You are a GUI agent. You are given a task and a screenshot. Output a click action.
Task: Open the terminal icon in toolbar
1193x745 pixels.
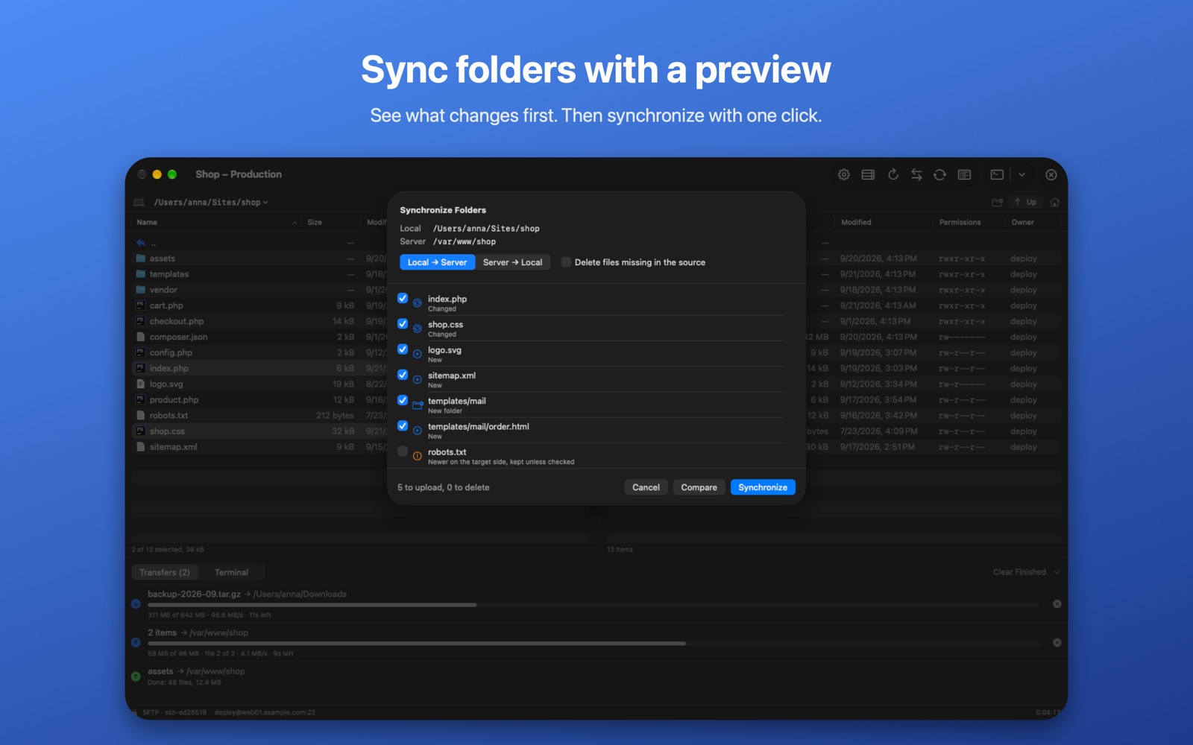997,174
